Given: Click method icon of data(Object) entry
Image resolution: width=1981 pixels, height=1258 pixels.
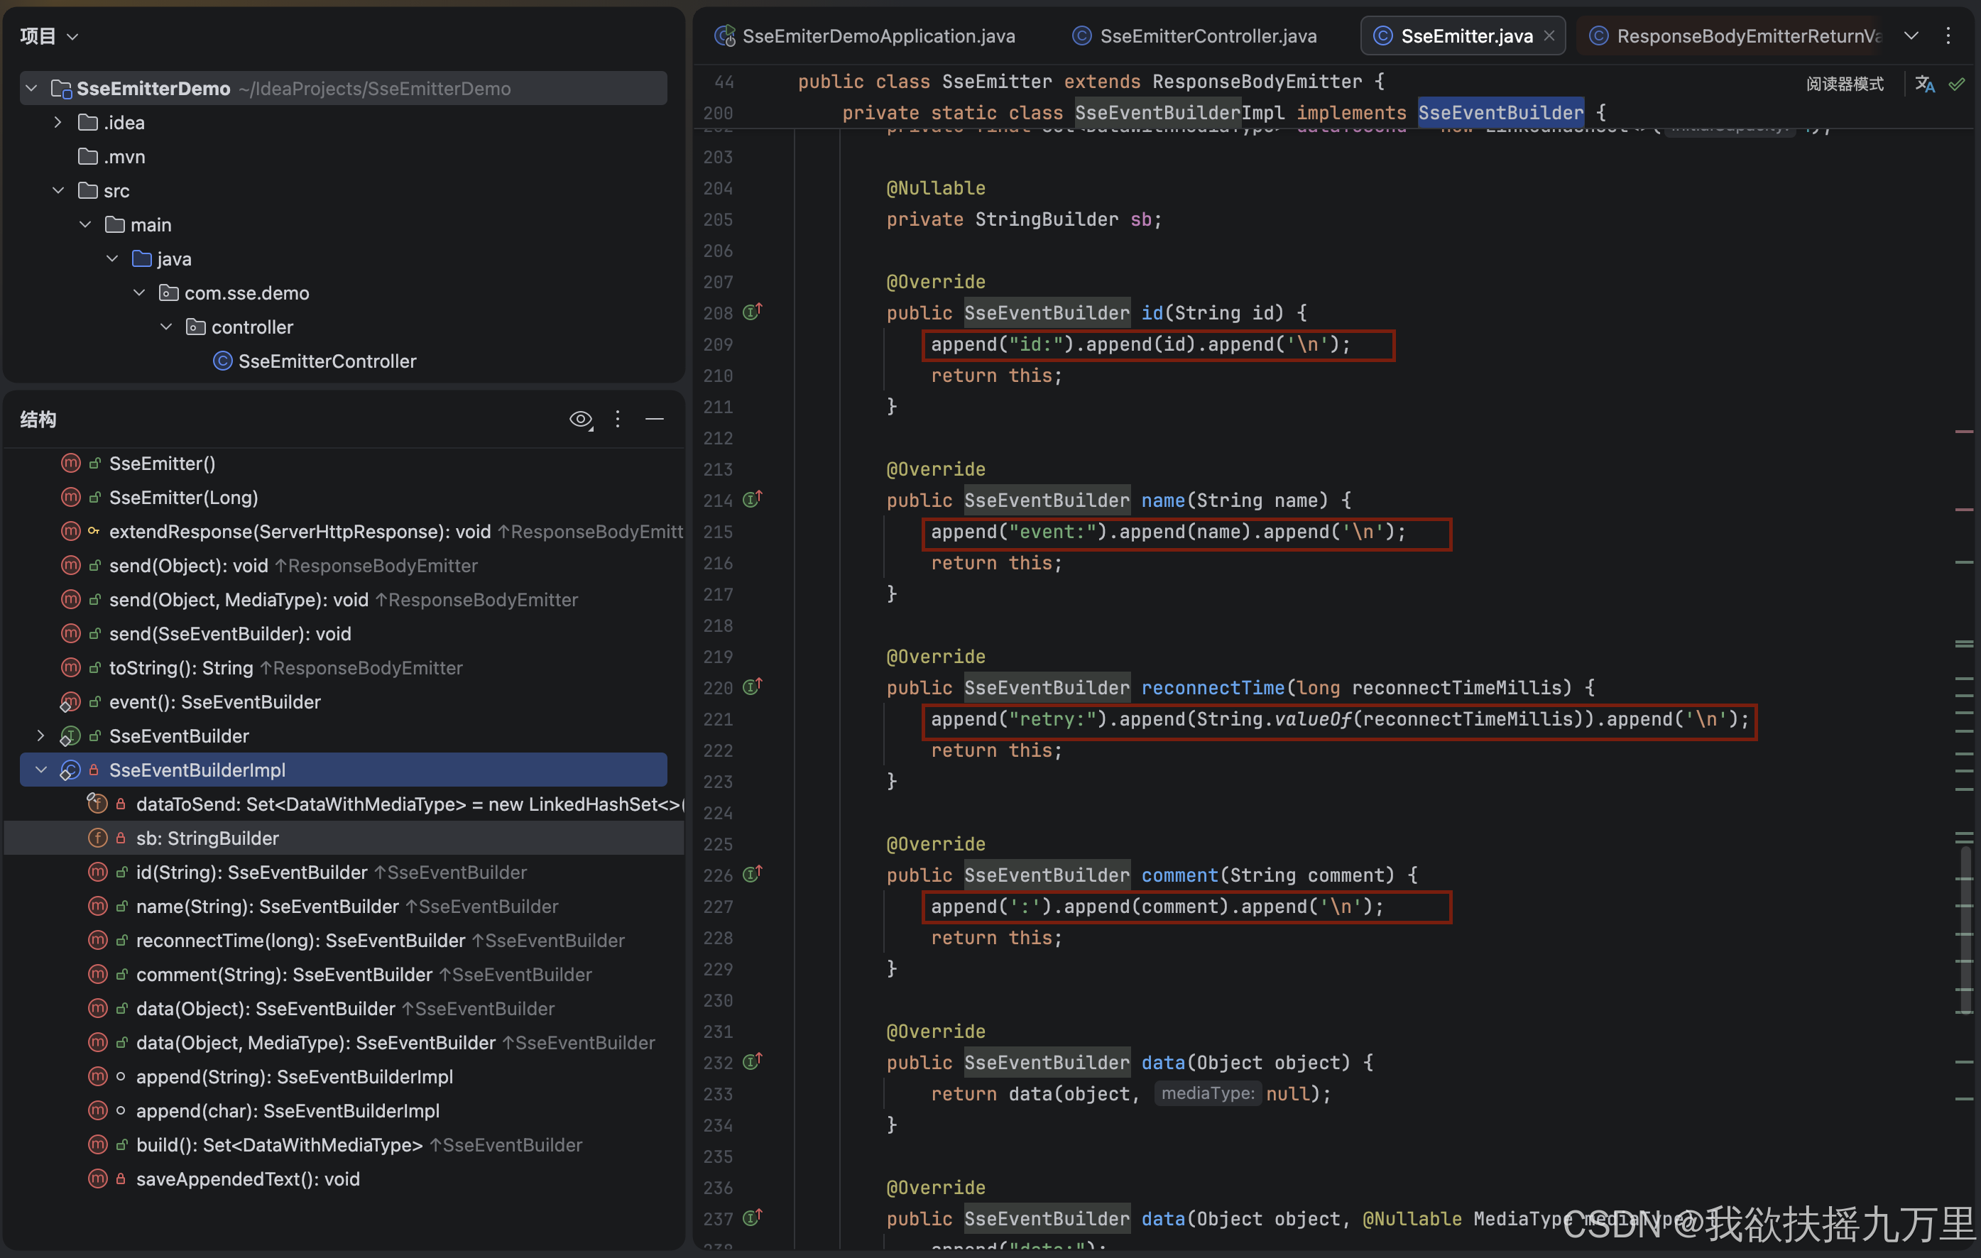Looking at the screenshot, I should [x=97, y=1009].
